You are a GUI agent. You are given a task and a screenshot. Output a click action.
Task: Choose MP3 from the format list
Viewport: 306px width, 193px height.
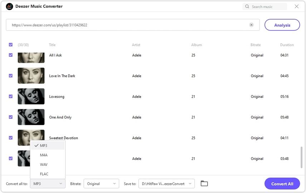click(x=48, y=146)
